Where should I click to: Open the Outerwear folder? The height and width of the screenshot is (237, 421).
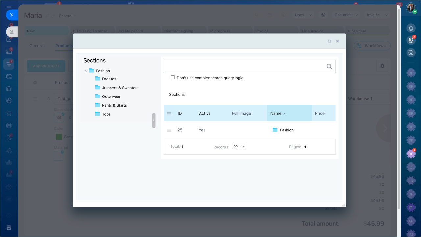(111, 97)
